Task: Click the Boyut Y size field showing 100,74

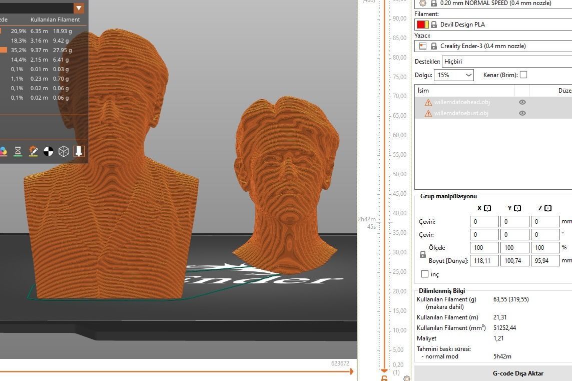Action: tap(515, 260)
